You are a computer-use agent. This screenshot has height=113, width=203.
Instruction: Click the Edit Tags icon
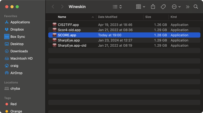163,7
